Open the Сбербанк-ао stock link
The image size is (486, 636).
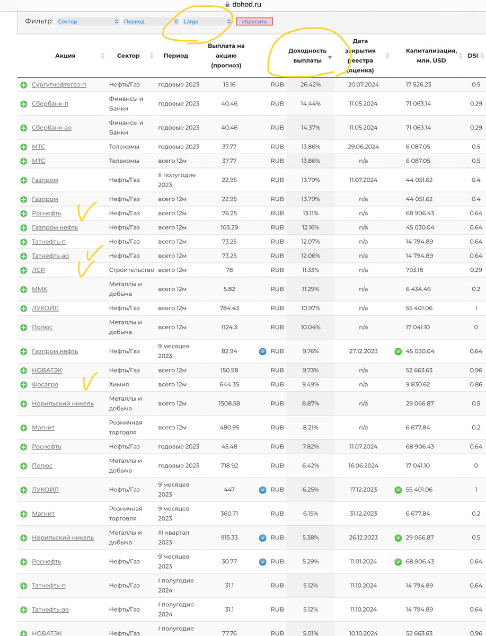point(51,128)
